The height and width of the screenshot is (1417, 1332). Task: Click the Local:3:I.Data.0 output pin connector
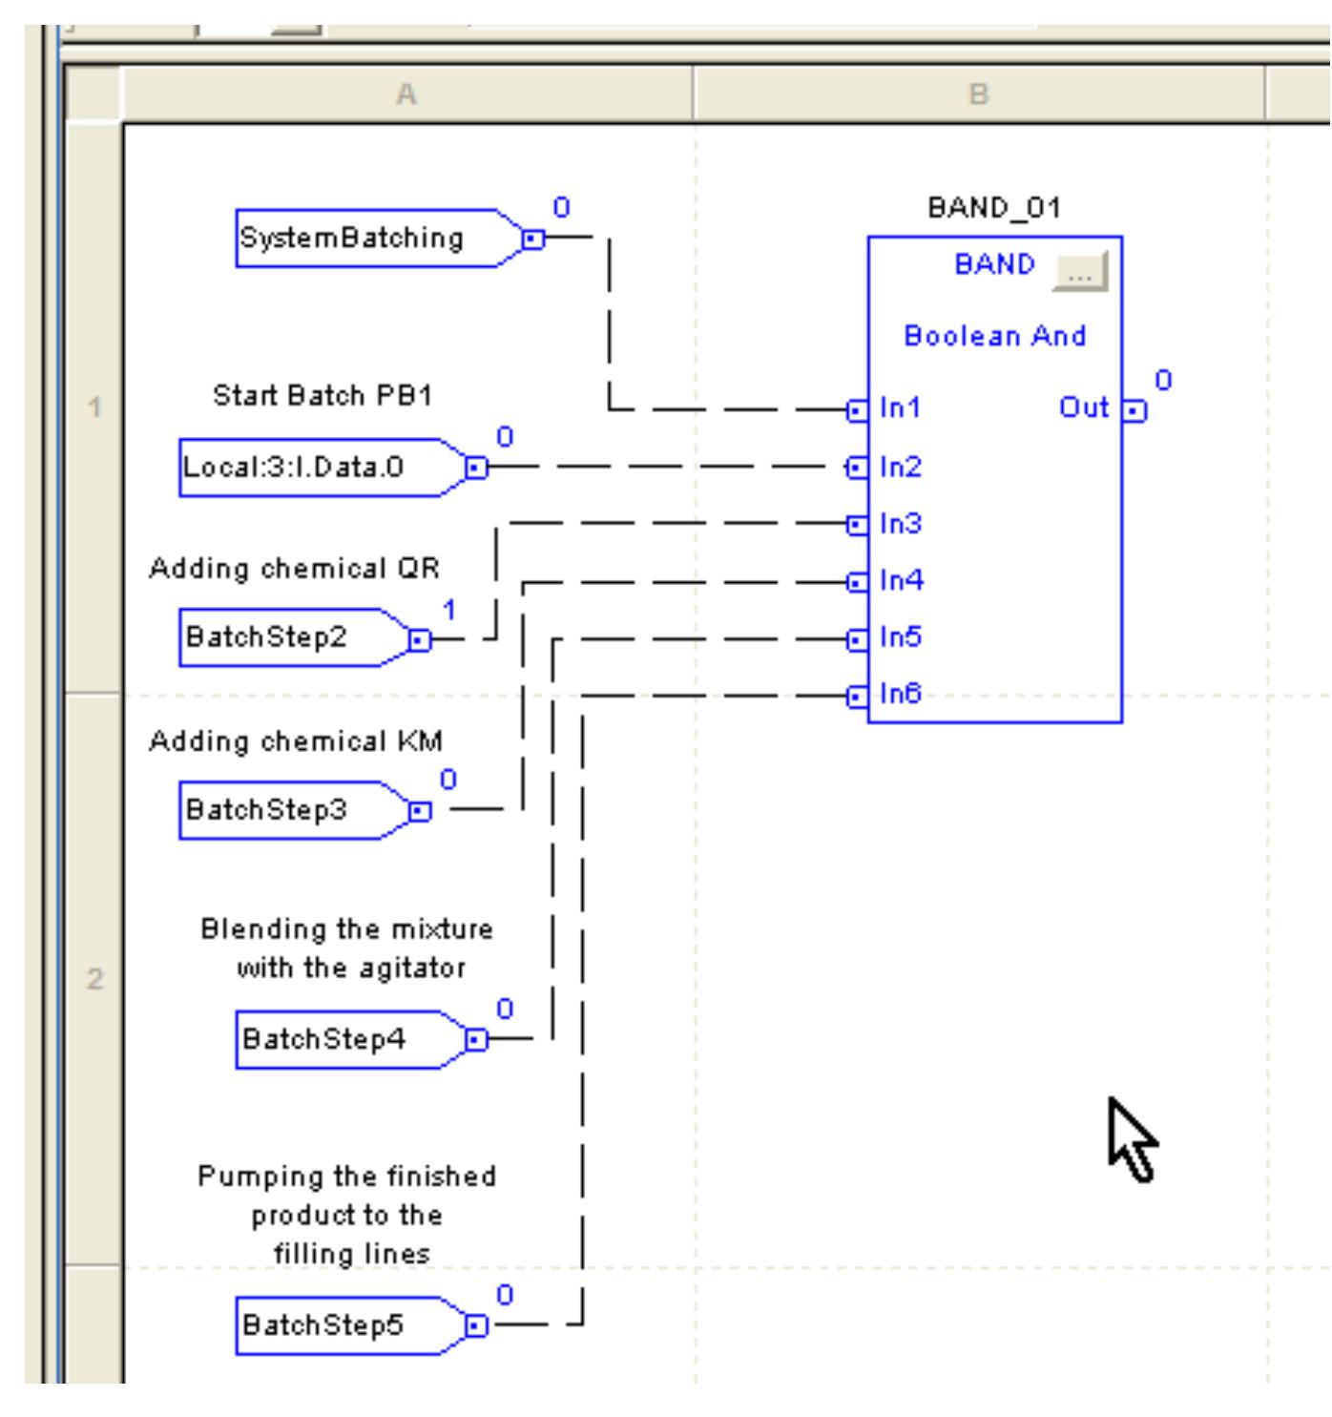[476, 468]
